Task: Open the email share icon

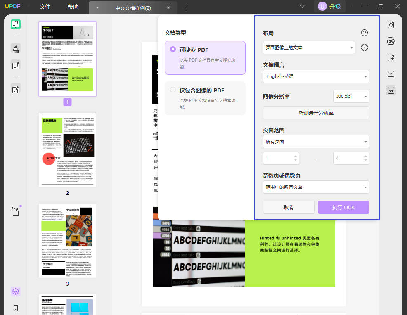Action: coord(390,74)
